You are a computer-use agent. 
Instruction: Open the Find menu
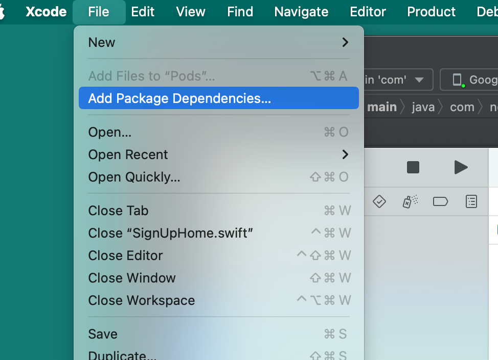point(240,12)
